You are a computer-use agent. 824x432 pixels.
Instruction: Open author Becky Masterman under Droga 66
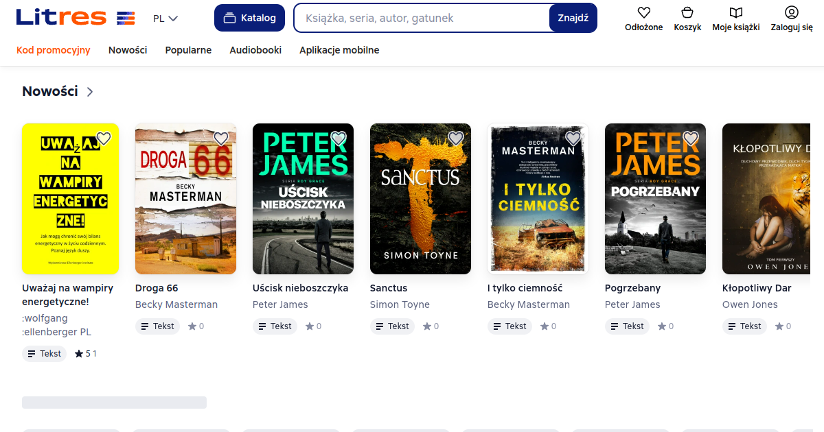click(176, 304)
